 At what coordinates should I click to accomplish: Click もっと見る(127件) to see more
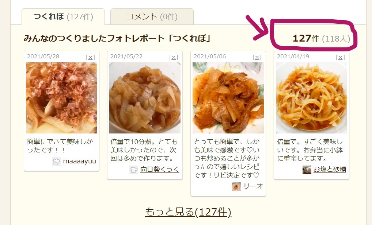click(188, 212)
